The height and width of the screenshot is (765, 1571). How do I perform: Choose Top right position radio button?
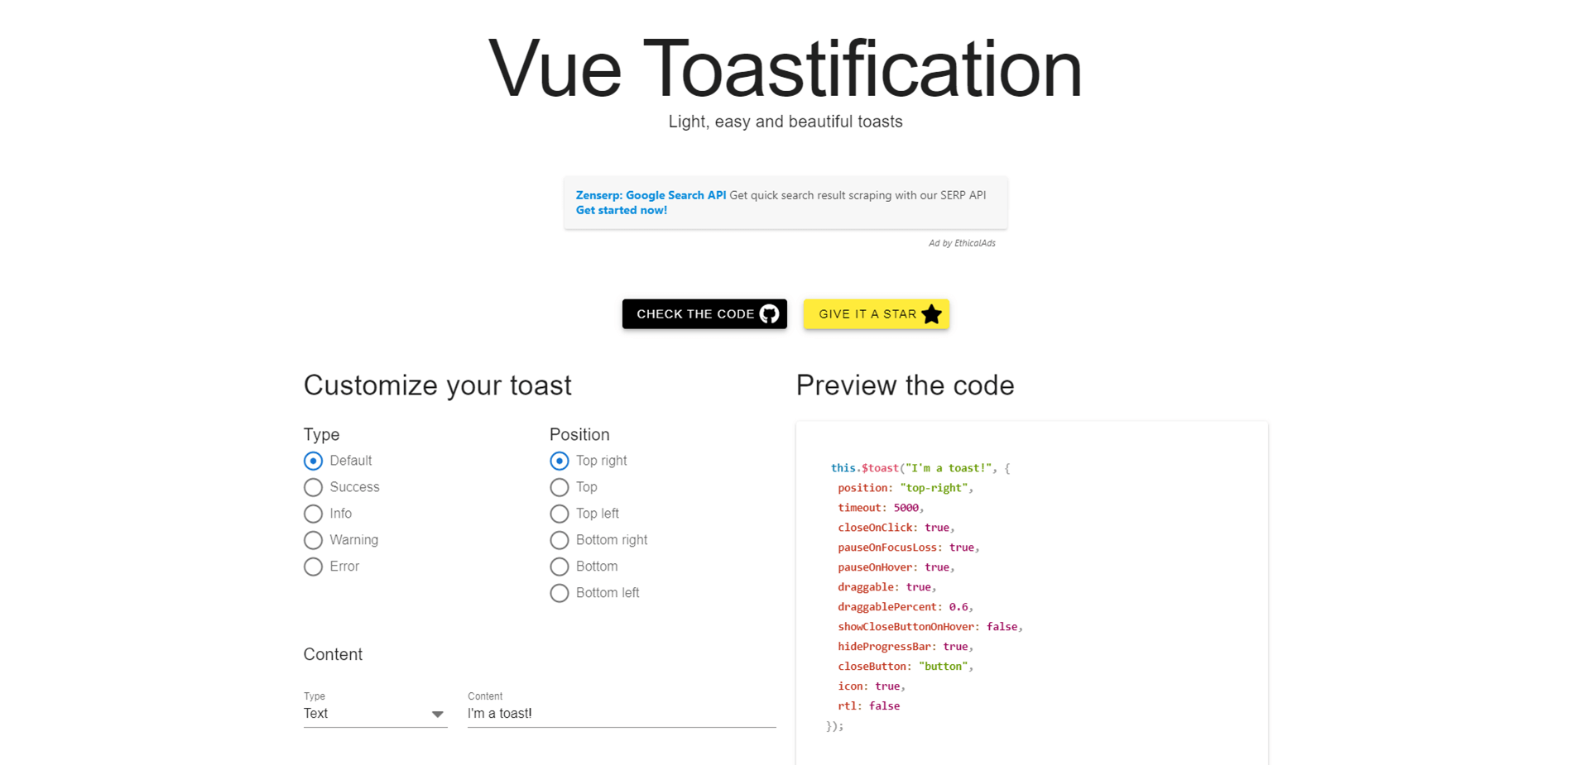pyautogui.click(x=560, y=461)
